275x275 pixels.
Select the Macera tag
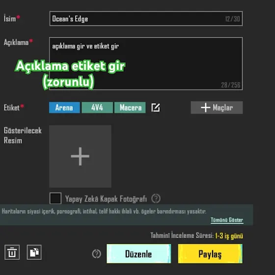130,108
